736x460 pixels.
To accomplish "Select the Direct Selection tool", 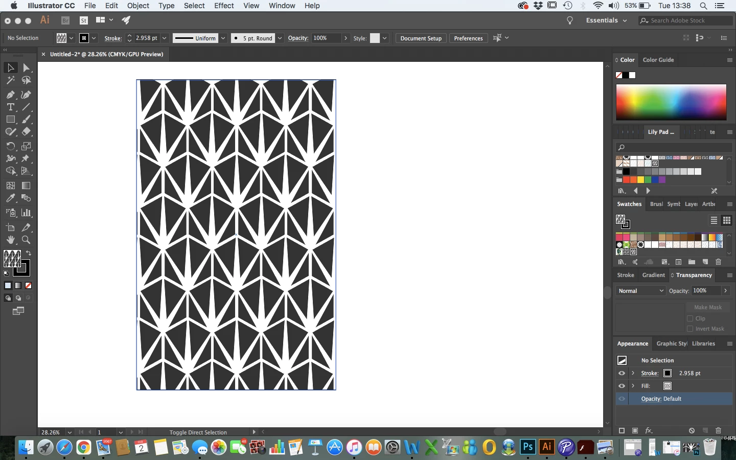I will (x=26, y=67).
